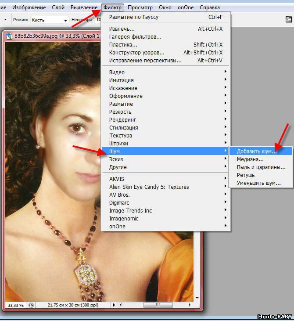
Task: Choose Медиана... filter
Action: tap(261, 159)
